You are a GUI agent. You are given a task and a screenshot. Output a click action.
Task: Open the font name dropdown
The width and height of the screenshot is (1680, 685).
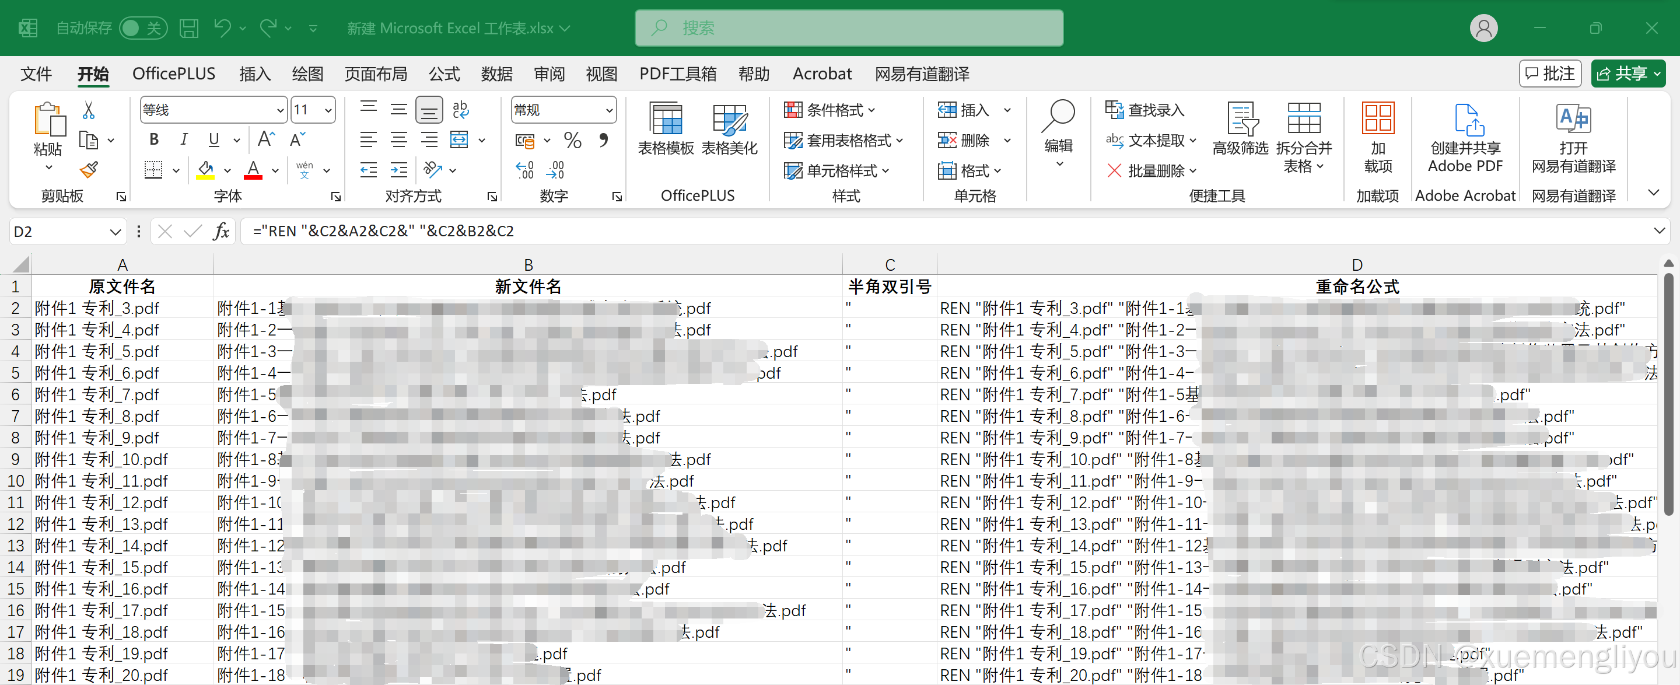(279, 110)
